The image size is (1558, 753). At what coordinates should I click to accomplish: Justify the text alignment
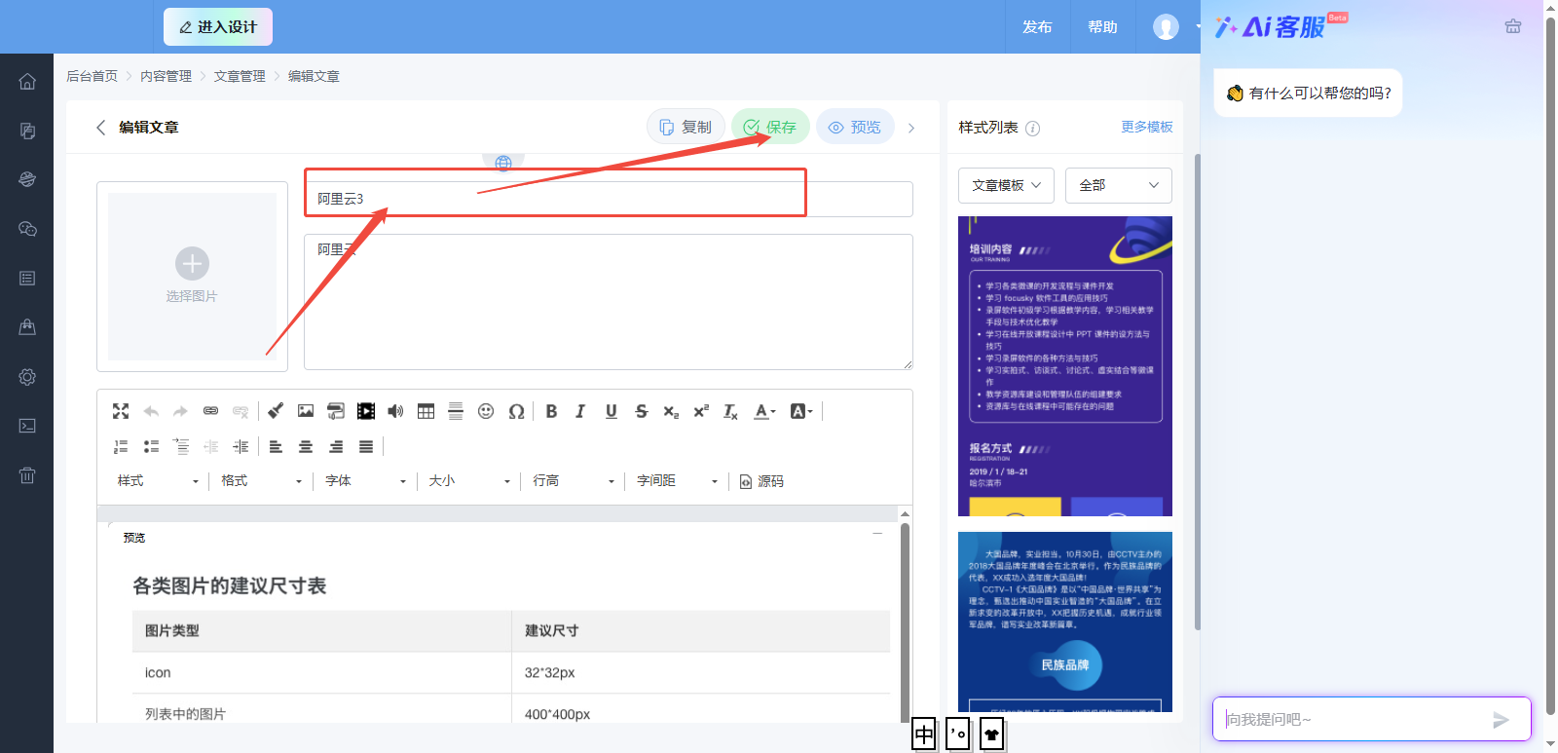tap(366, 446)
